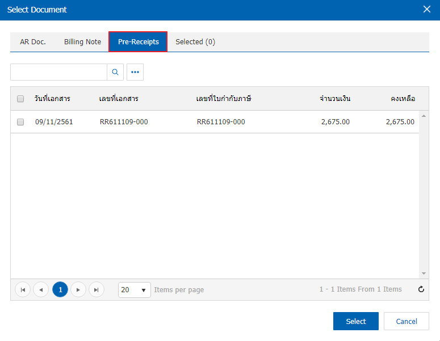
Task: Check the 09/11/2561 row checkbox
Action: [20, 122]
